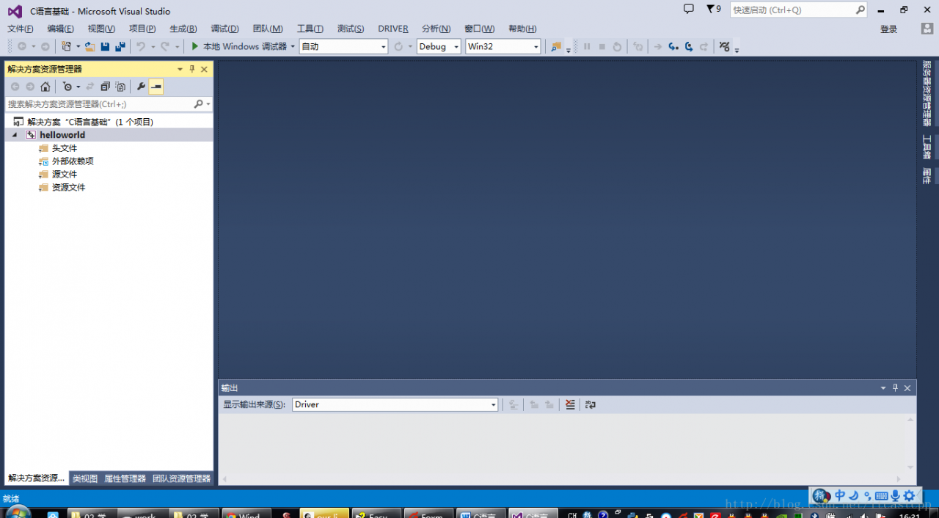Select the 外部依赖项 node
939x518 pixels.
click(73, 161)
